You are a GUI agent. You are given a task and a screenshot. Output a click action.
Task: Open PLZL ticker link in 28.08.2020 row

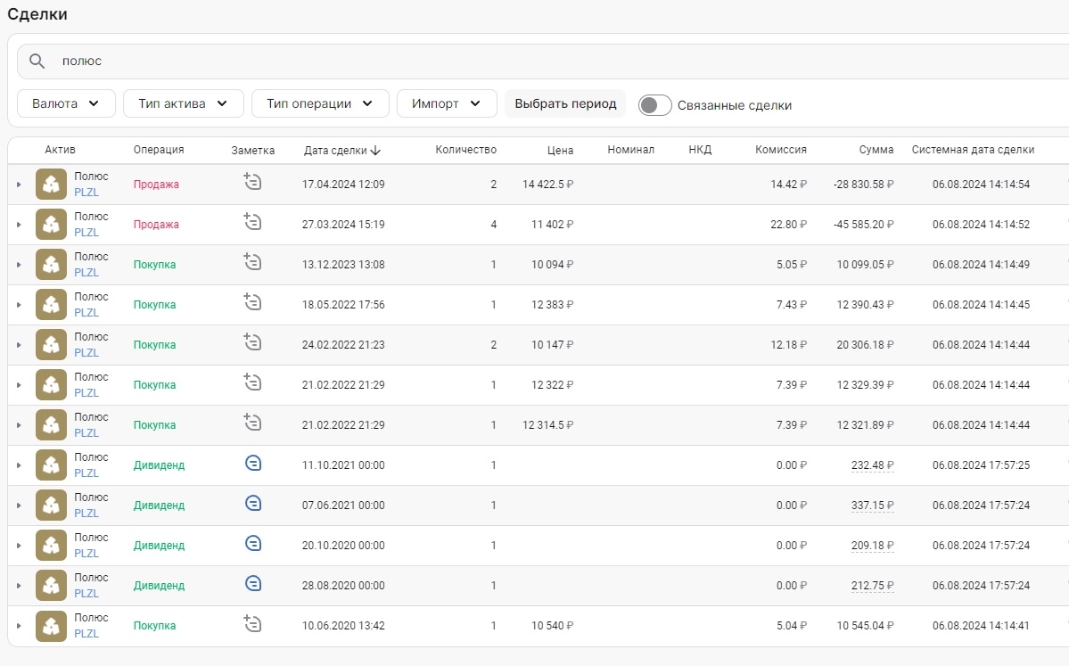point(86,594)
